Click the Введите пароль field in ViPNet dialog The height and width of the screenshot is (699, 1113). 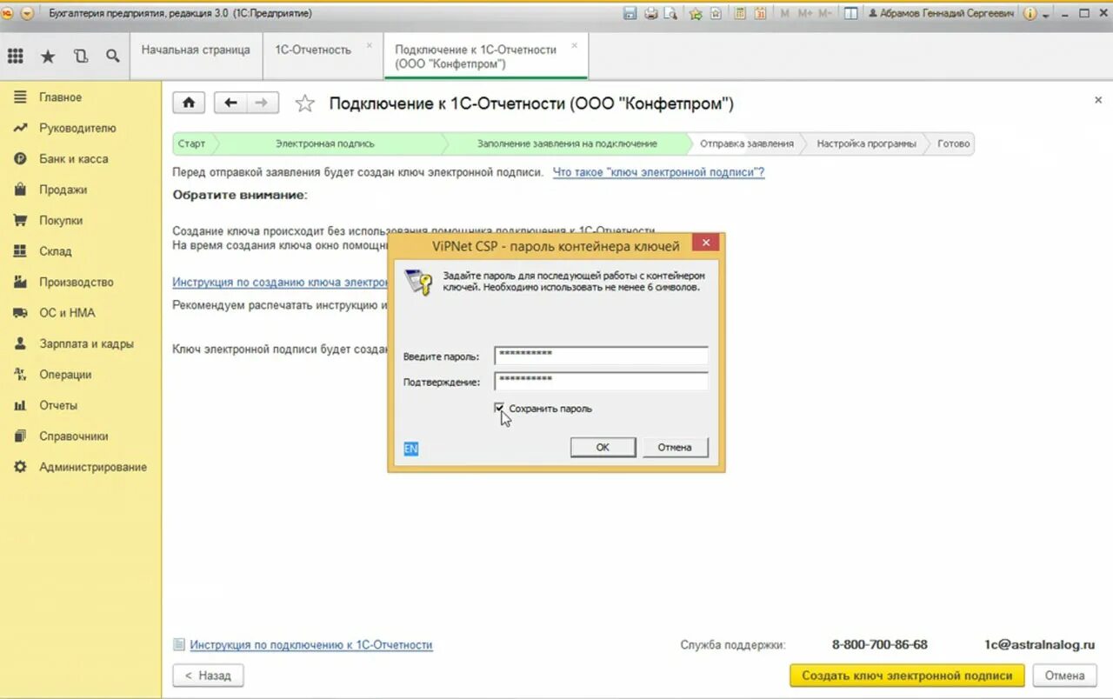tap(601, 355)
